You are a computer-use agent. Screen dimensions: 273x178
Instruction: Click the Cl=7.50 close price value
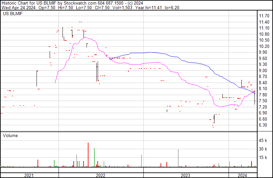(x=102, y=8)
